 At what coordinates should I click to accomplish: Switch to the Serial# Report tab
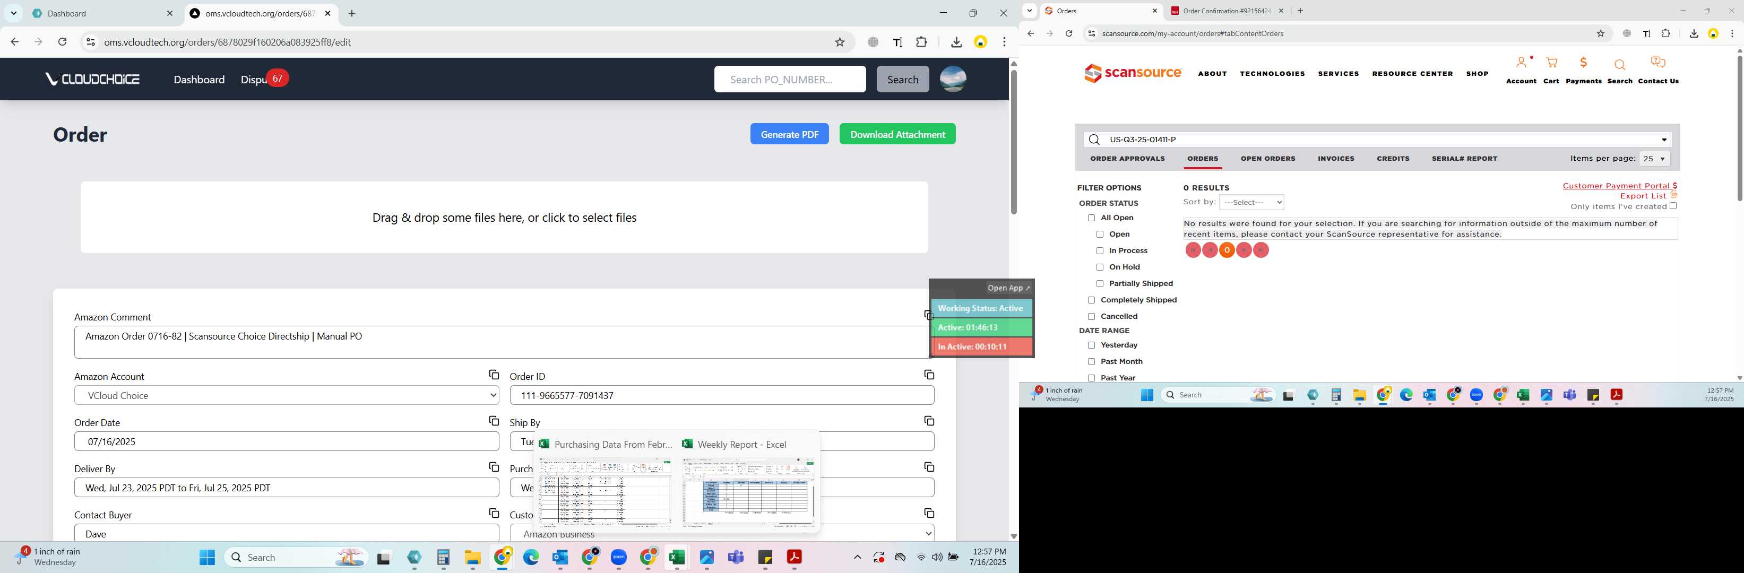point(1464,158)
